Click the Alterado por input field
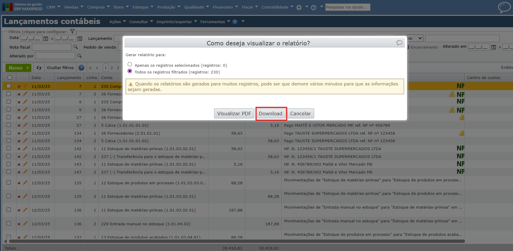Image resolution: width=513 pixels, height=251 pixels. [55, 56]
